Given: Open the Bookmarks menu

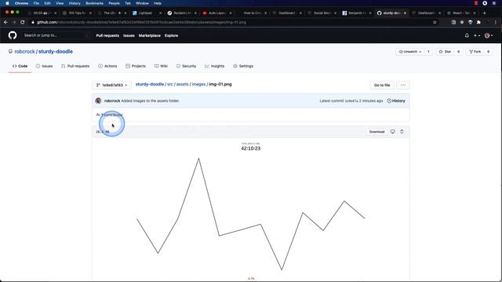Looking at the screenshot, I should [x=94, y=3].
